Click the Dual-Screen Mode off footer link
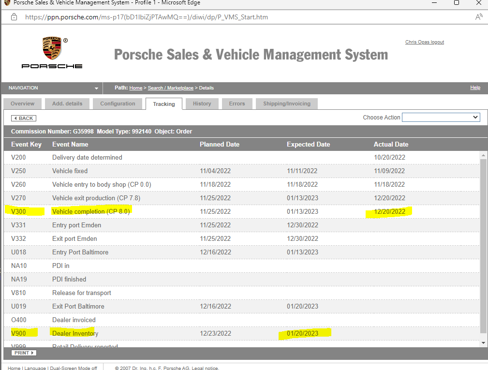Screen dimensions: 488x370 point(73,368)
